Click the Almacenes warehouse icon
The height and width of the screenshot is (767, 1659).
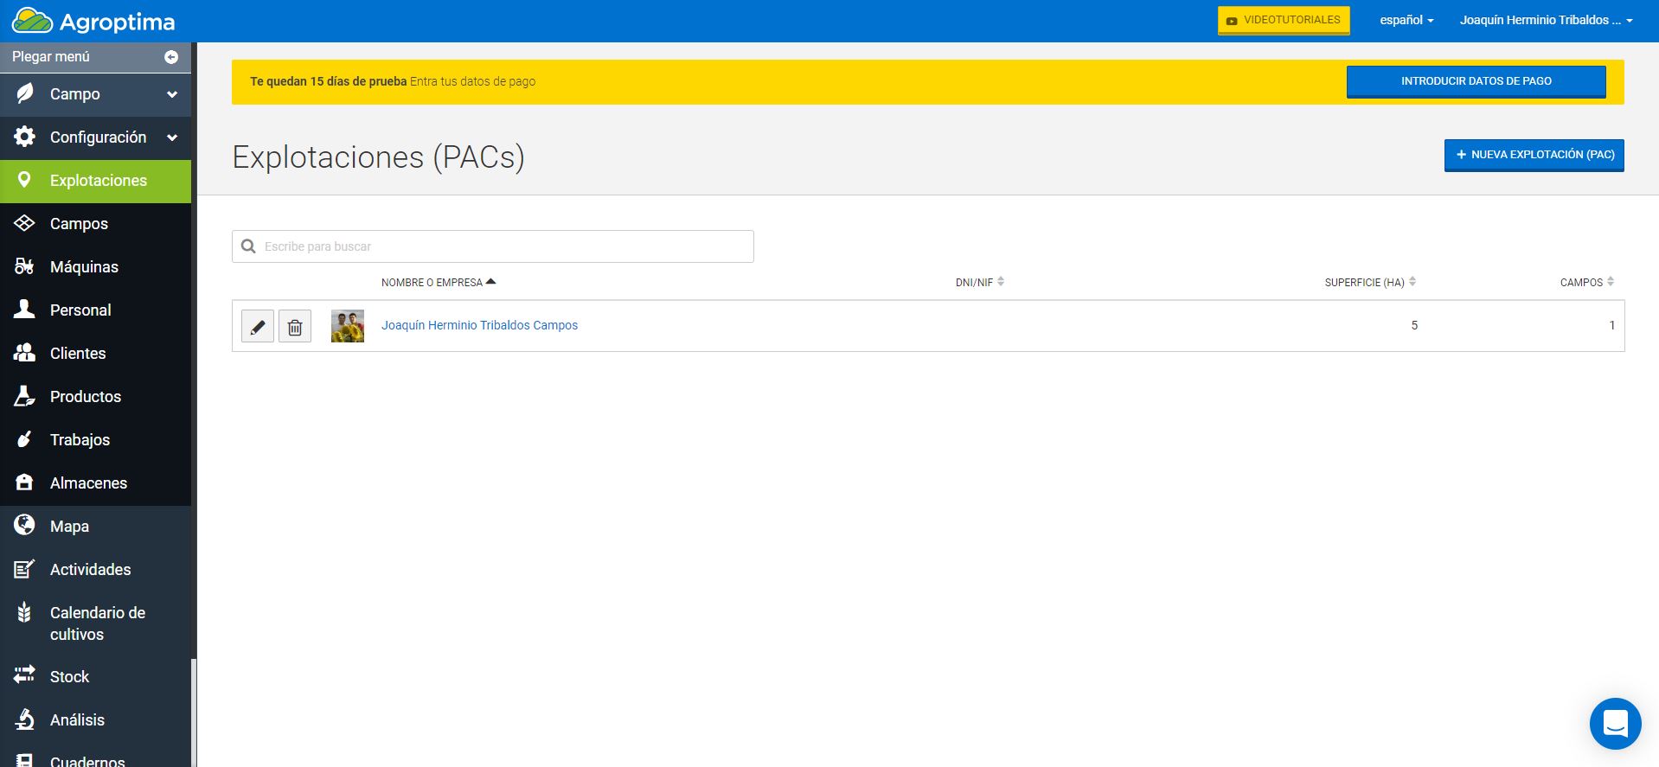[24, 483]
